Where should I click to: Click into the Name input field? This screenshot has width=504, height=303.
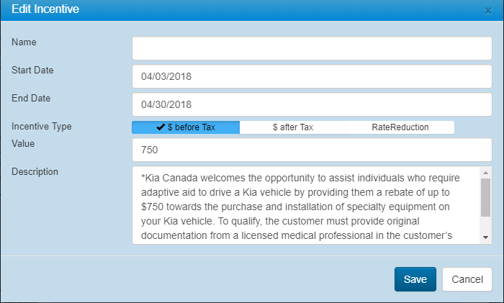pos(311,48)
